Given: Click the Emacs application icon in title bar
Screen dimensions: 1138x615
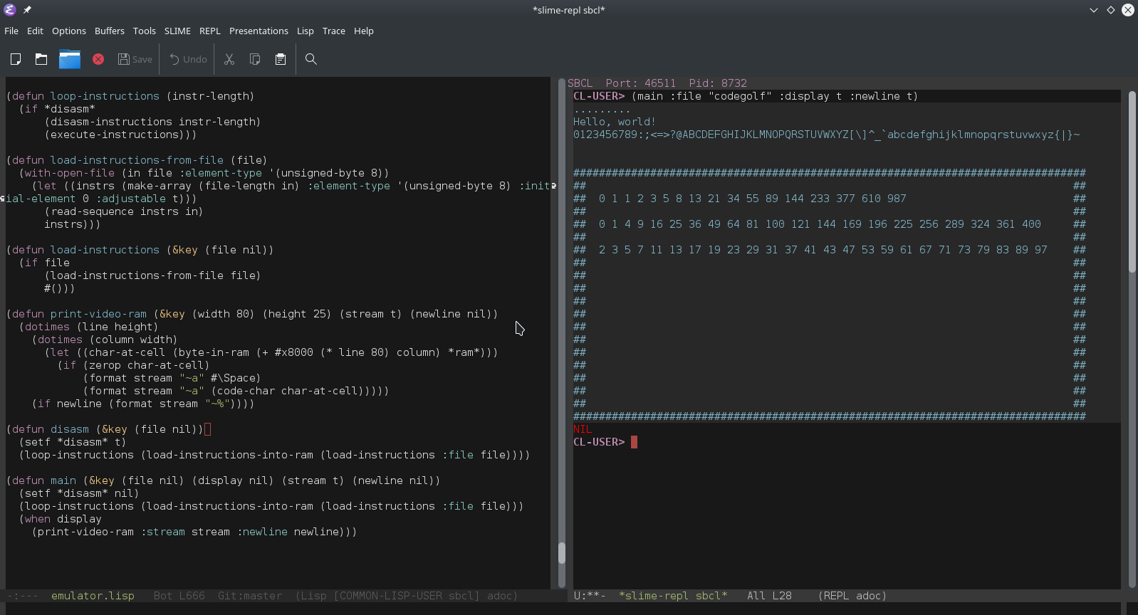Looking at the screenshot, I should coord(10,10).
